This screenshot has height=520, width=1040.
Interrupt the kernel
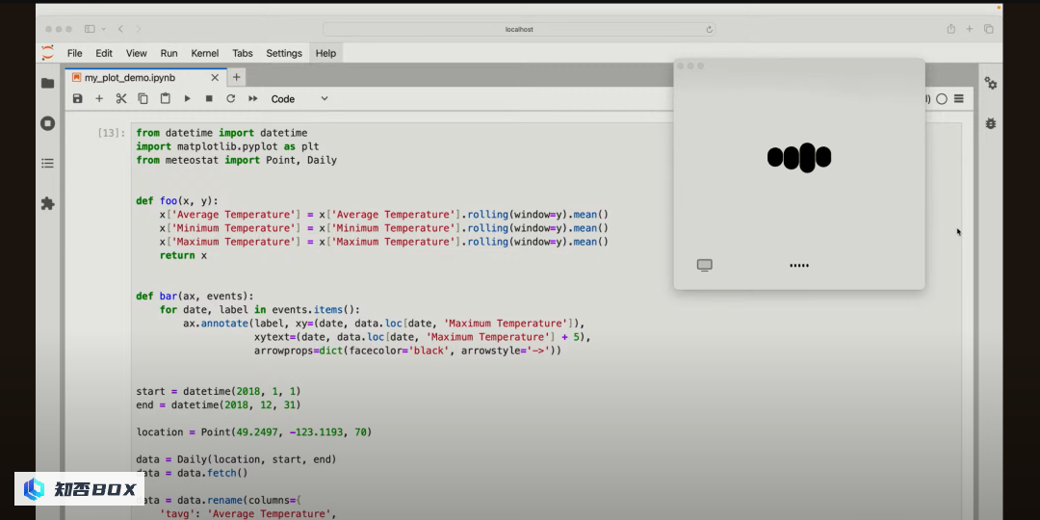coord(209,99)
